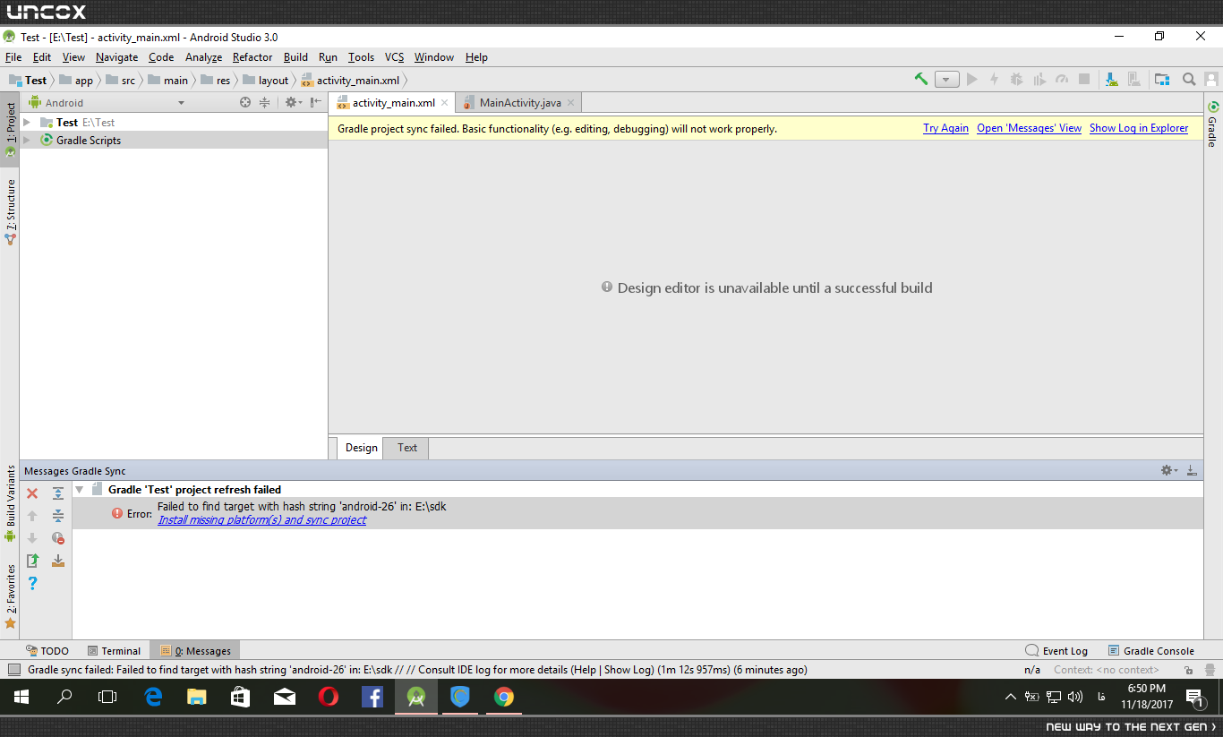This screenshot has height=737, width=1223.
Task: Expand the Gradle Scripts tree node
Action: click(28, 141)
